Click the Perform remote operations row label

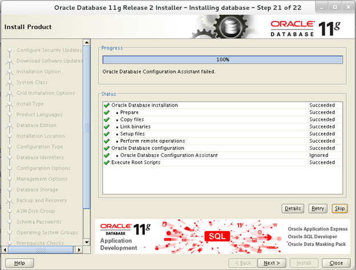[152, 141]
